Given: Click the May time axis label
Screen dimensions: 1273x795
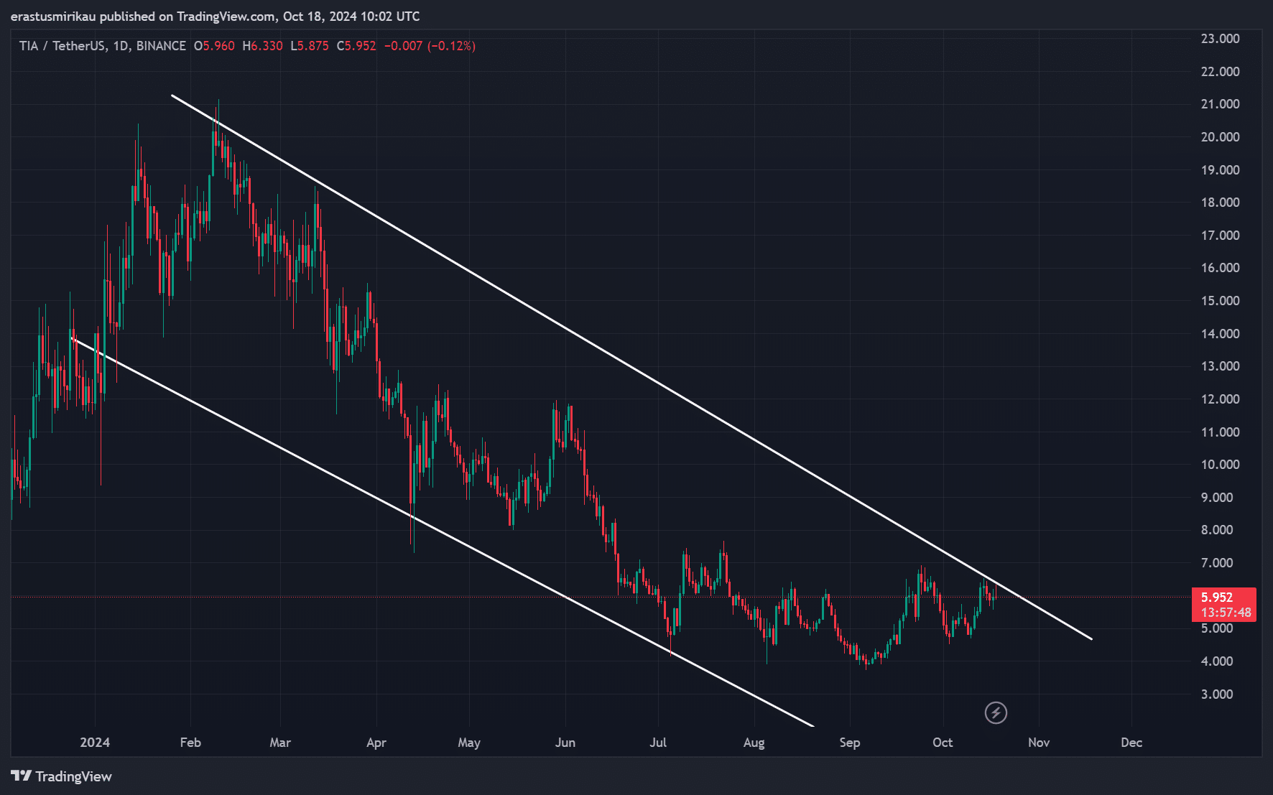Looking at the screenshot, I should (x=469, y=743).
